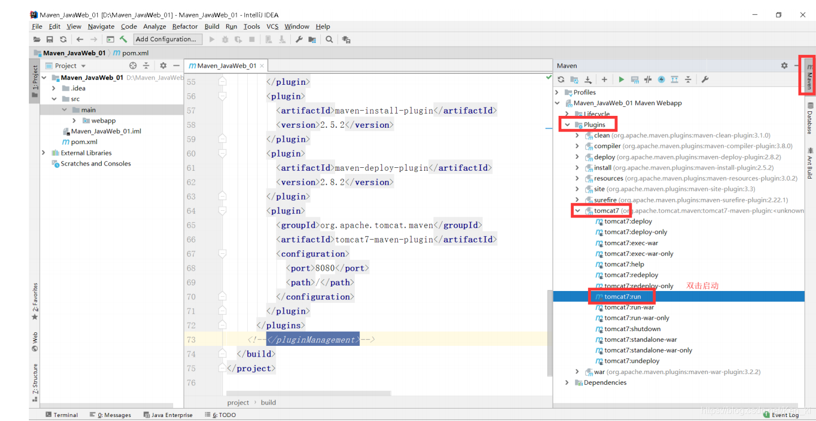Viewport: 816px width, 421px height.
Task: Expand the webapp folder
Action: click(74, 120)
